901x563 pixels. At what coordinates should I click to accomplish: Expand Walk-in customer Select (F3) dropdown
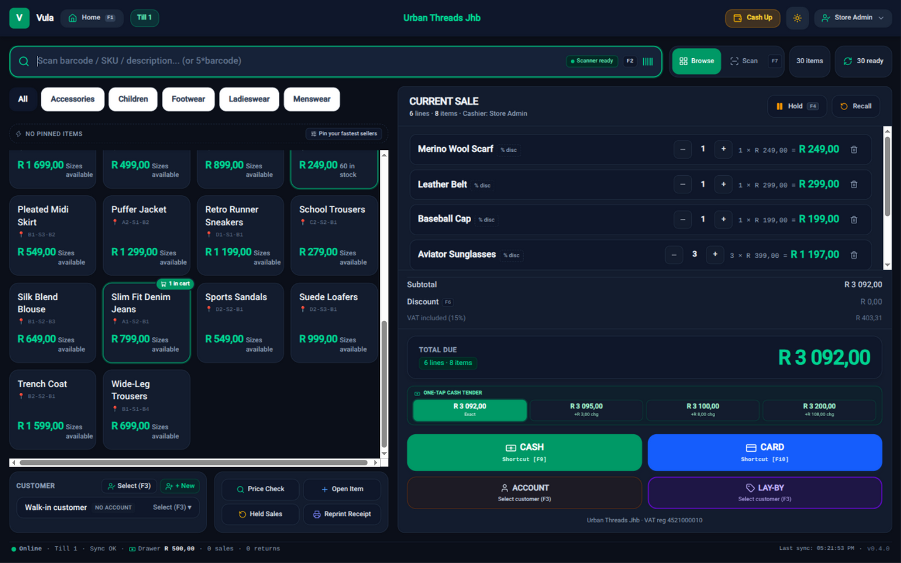(172, 507)
